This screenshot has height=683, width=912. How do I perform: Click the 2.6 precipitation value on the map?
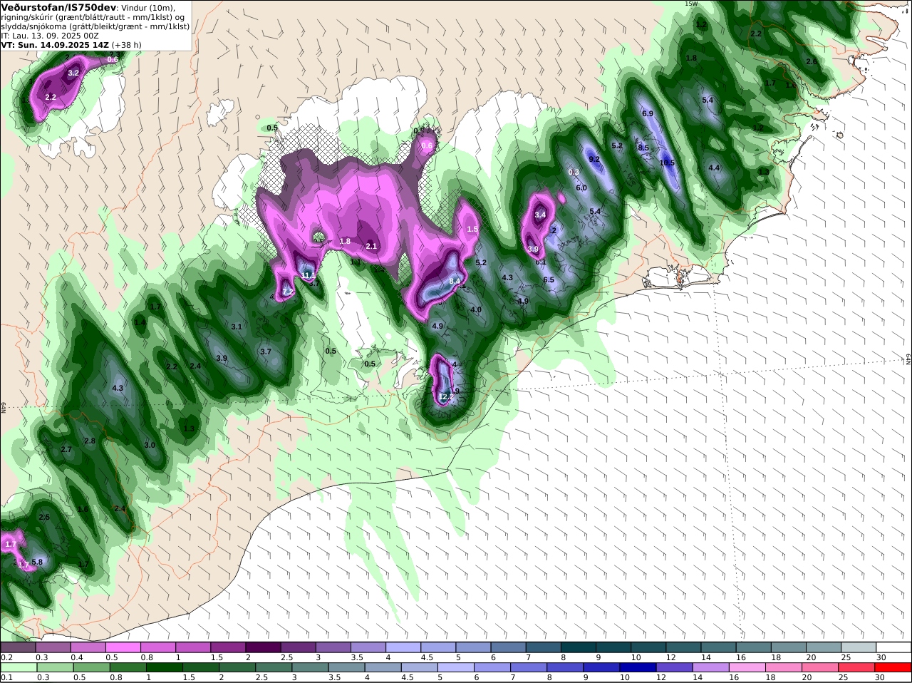tap(811, 61)
